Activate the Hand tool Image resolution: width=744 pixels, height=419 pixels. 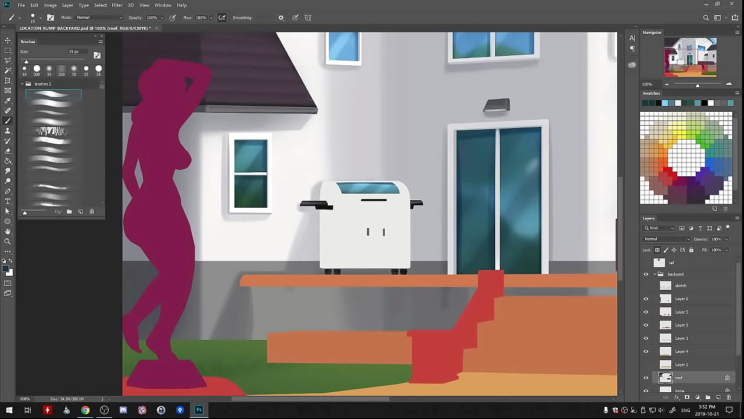point(8,232)
